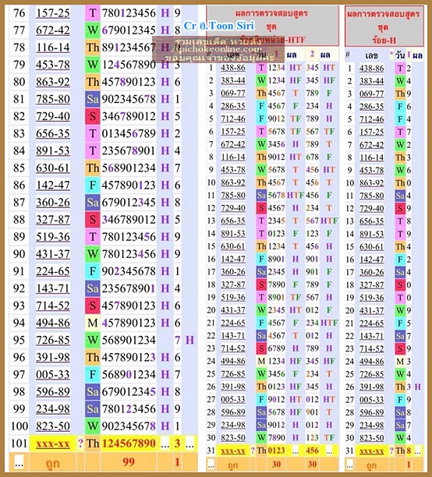Open link 005-33 in row 97
The image size is (432, 477).
click(53, 374)
